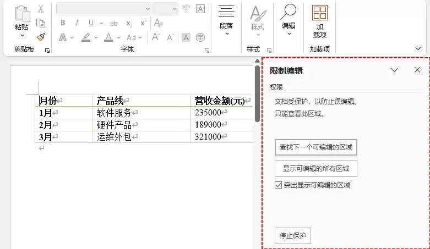This screenshot has height=249, width=430.
Task: Click the 产品线 header cell
Action: click(142, 101)
